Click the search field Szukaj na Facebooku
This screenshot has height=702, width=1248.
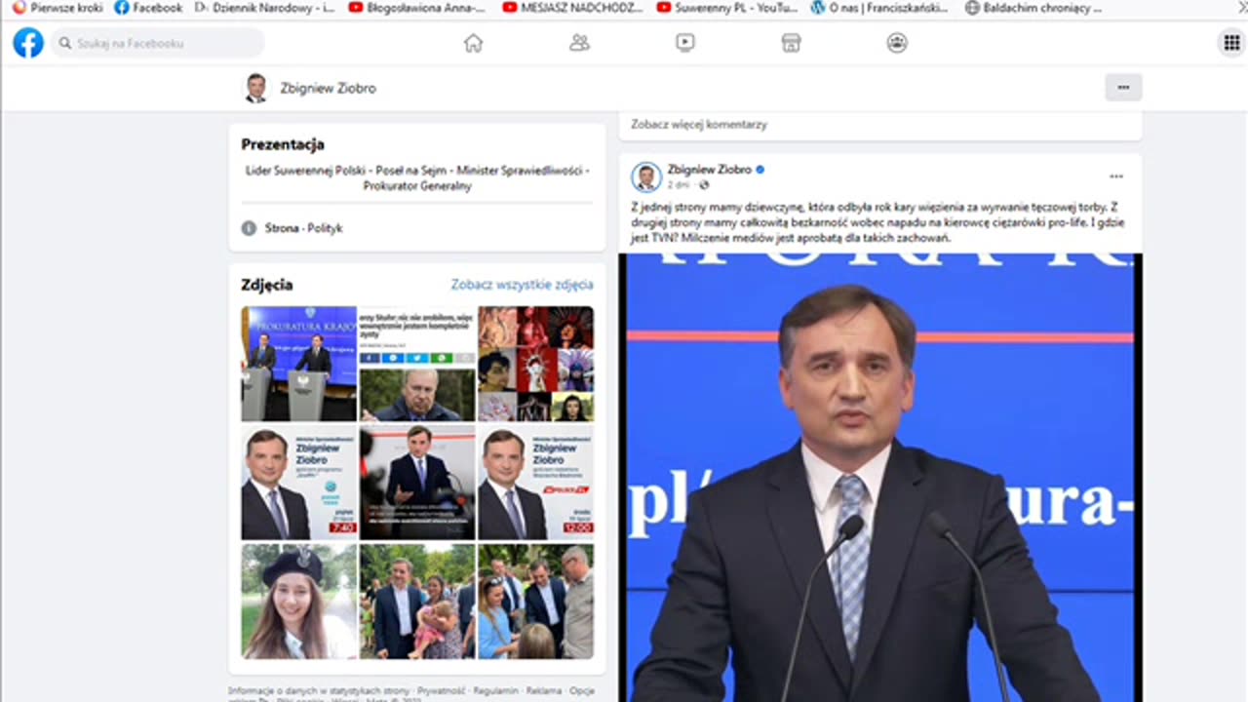pyautogui.click(x=157, y=43)
